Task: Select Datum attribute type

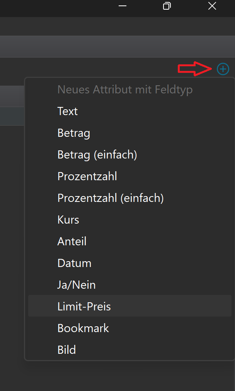Action: pos(74,264)
